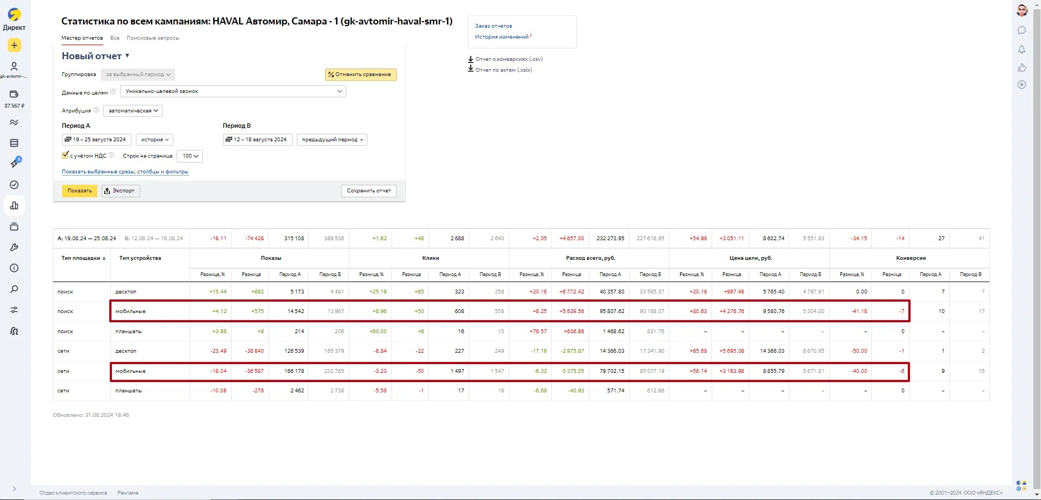Click the yellow plus create button in sidebar

[x=14, y=46]
